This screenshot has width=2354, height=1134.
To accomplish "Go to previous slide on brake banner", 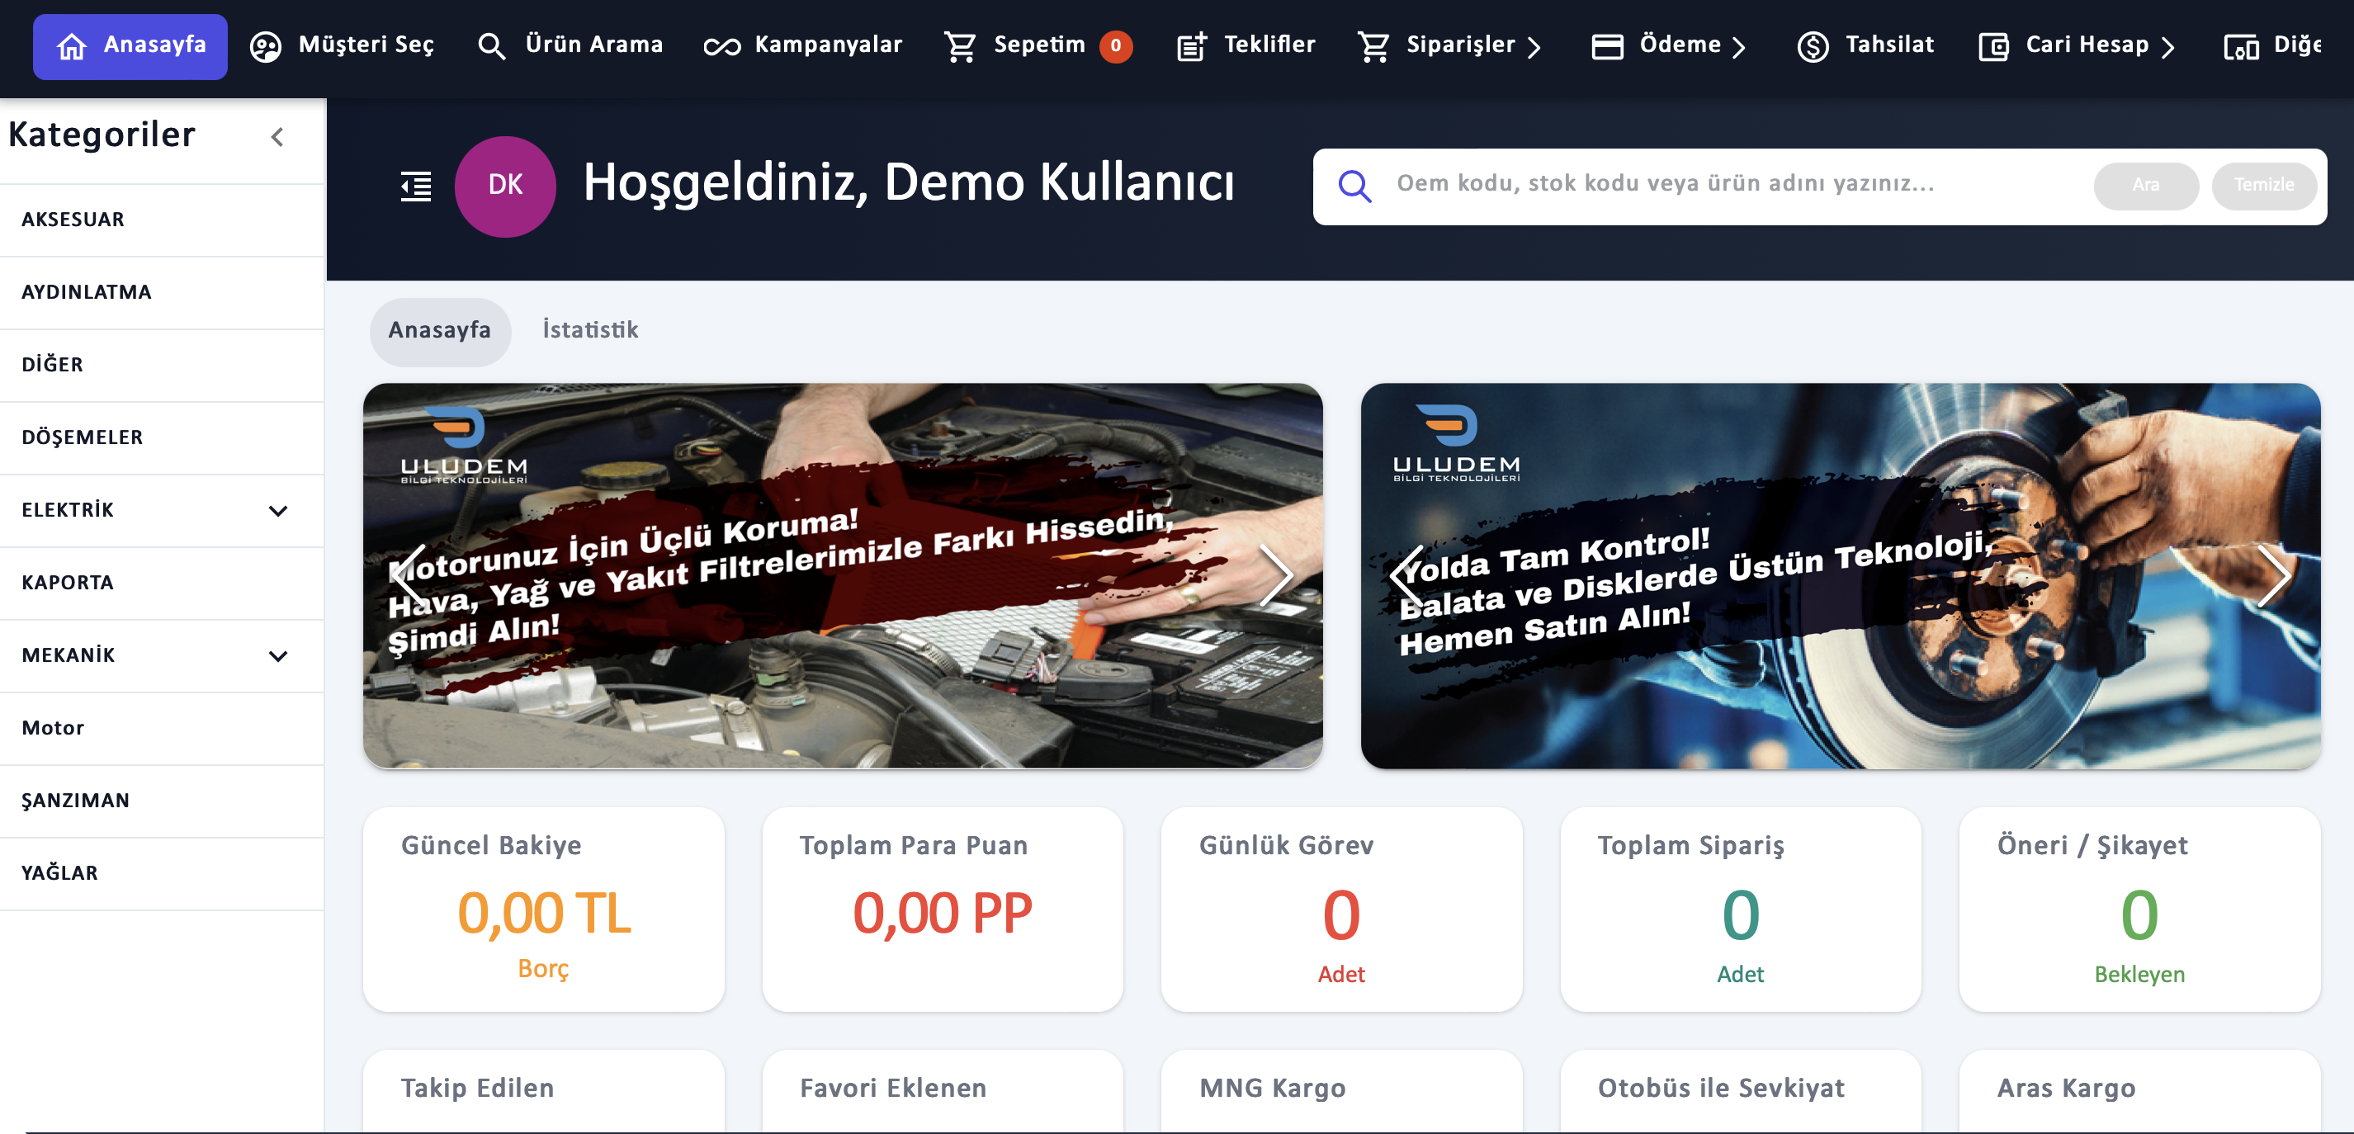I will click(1406, 576).
